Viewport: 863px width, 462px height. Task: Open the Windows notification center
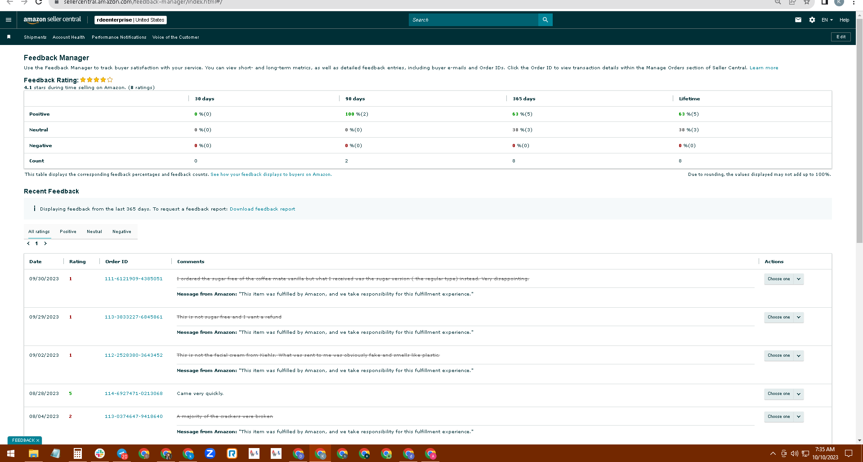coord(849,453)
